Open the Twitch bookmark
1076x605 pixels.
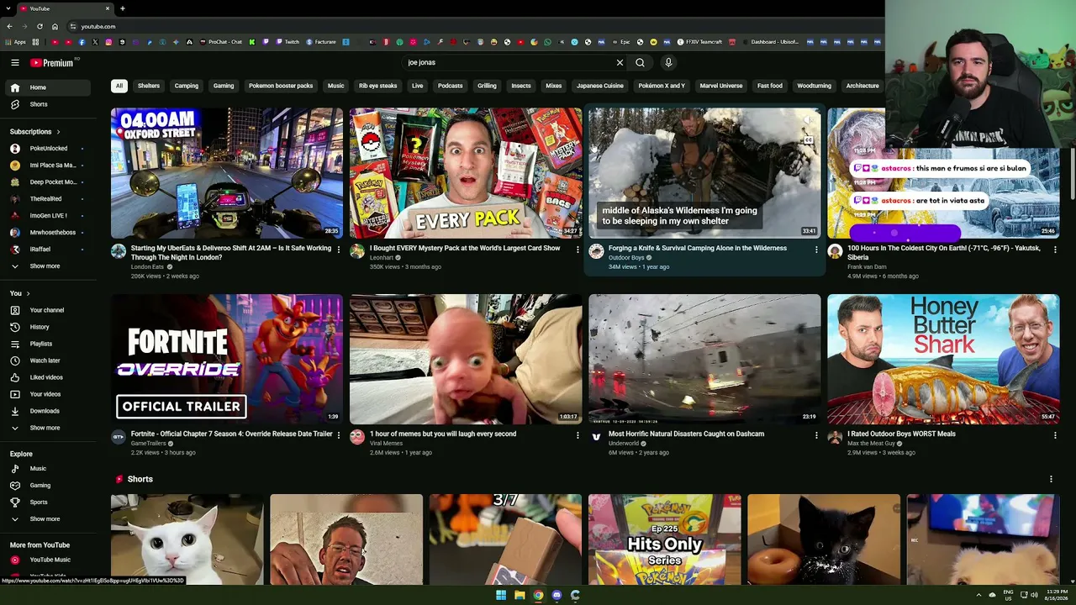click(287, 41)
